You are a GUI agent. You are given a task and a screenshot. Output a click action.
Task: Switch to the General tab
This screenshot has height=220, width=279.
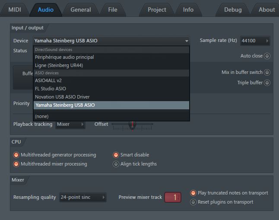[81, 10]
